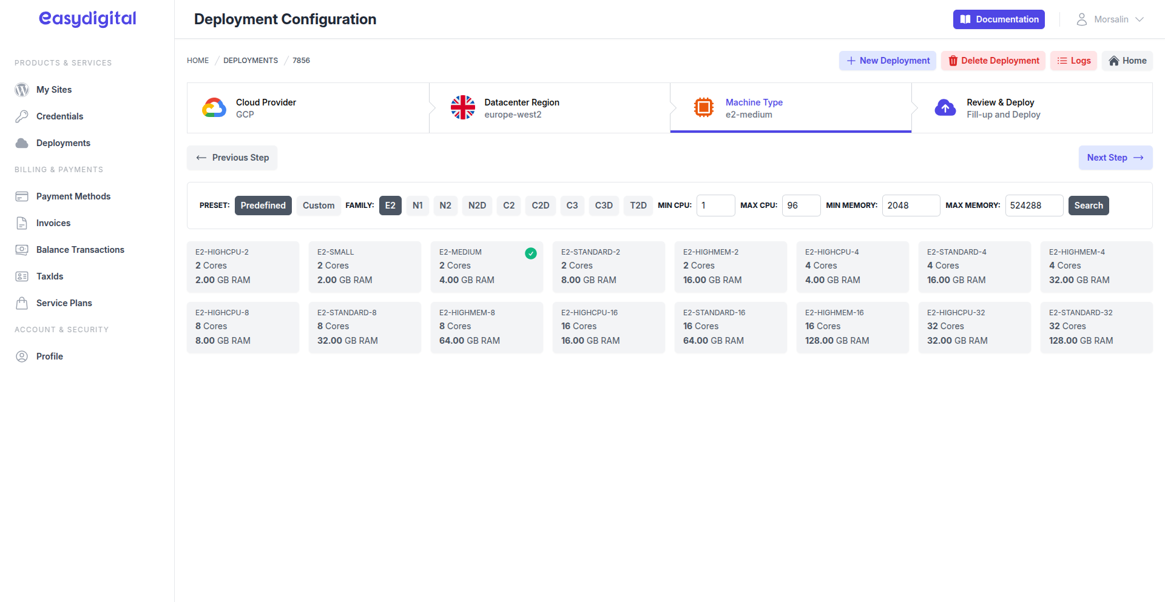Screen dimensions: 1165x602
Task: Click the UK flag datacenter region icon
Action: tap(462, 108)
